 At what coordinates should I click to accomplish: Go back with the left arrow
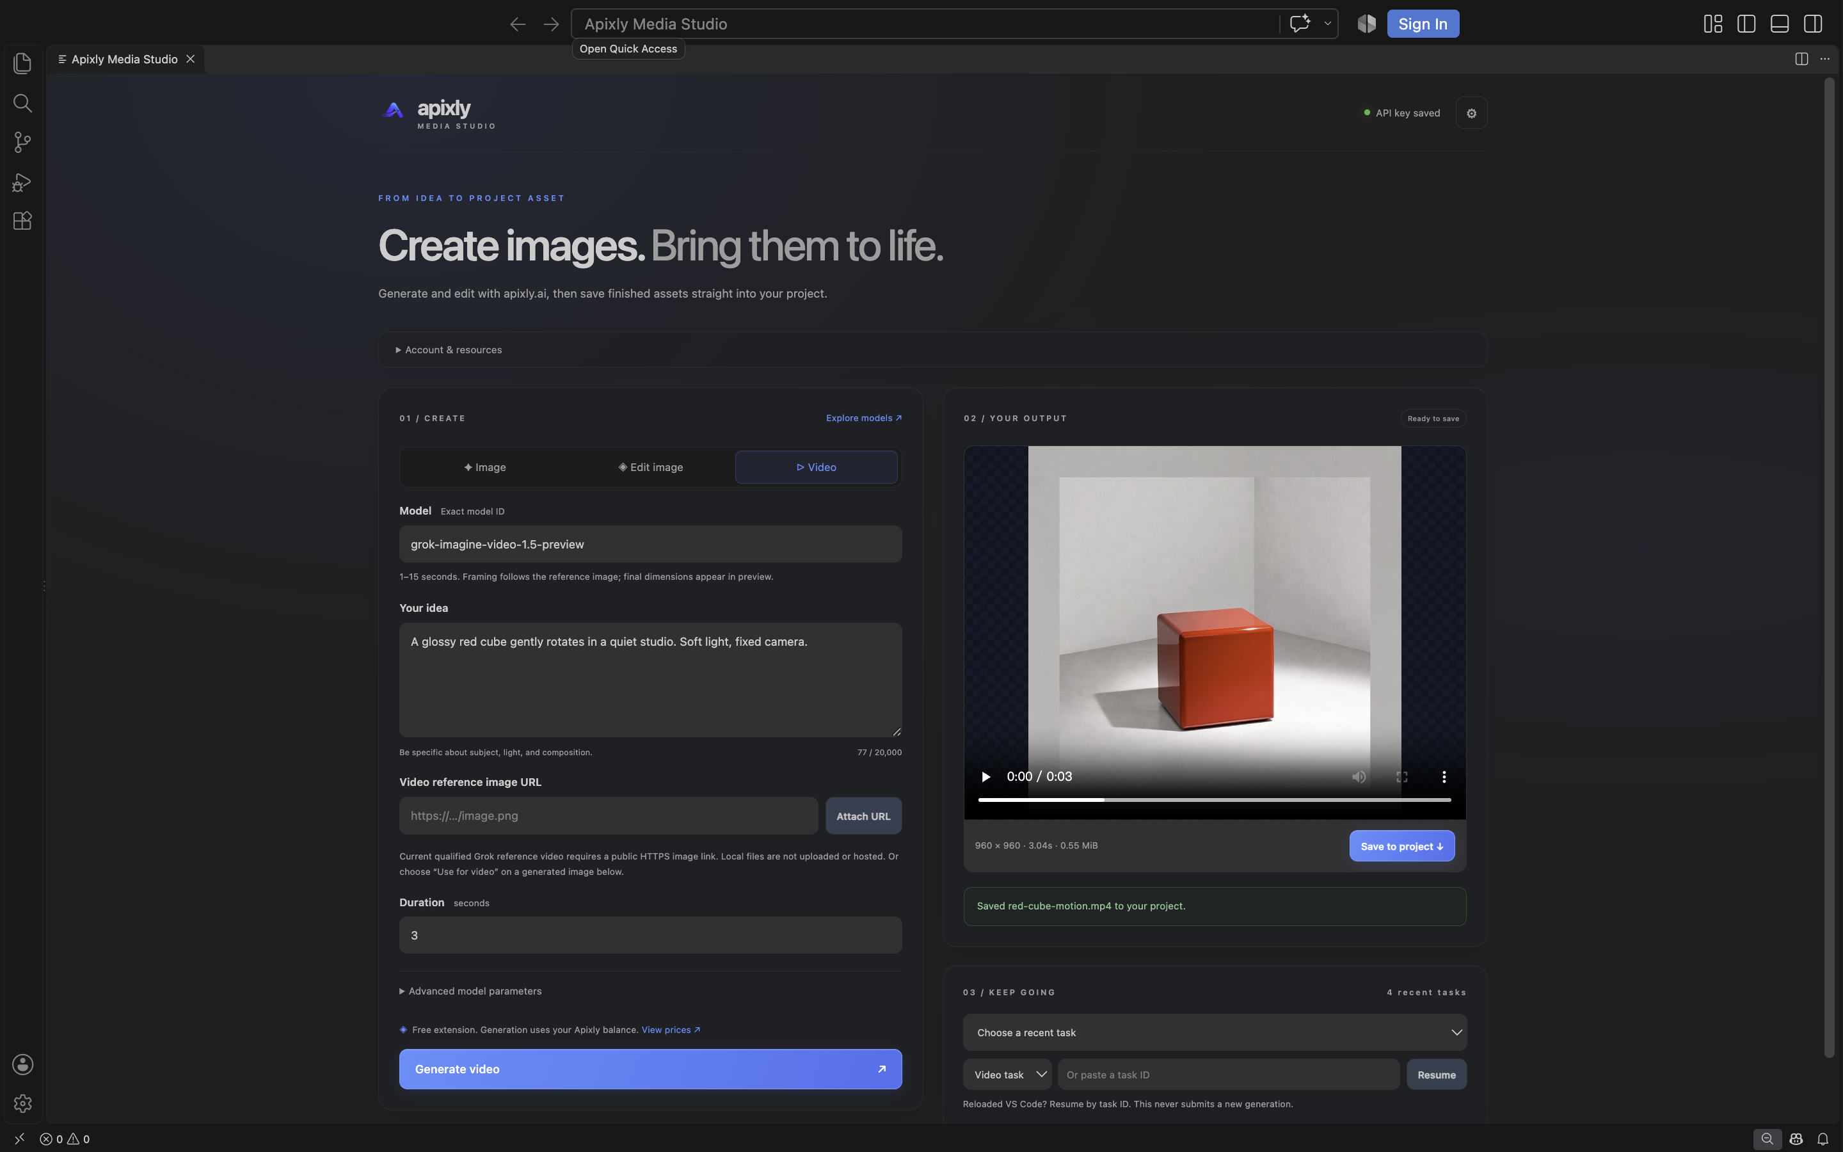pyautogui.click(x=518, y=24)
